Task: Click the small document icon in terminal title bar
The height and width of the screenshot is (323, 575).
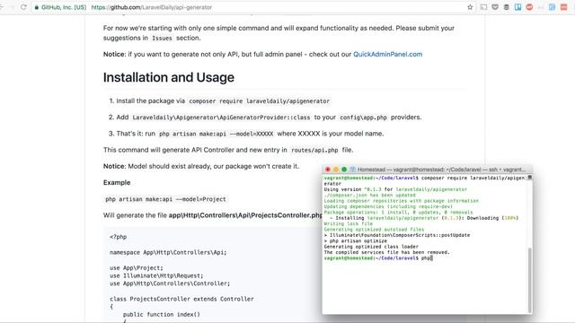Action: tap(353, 170)
